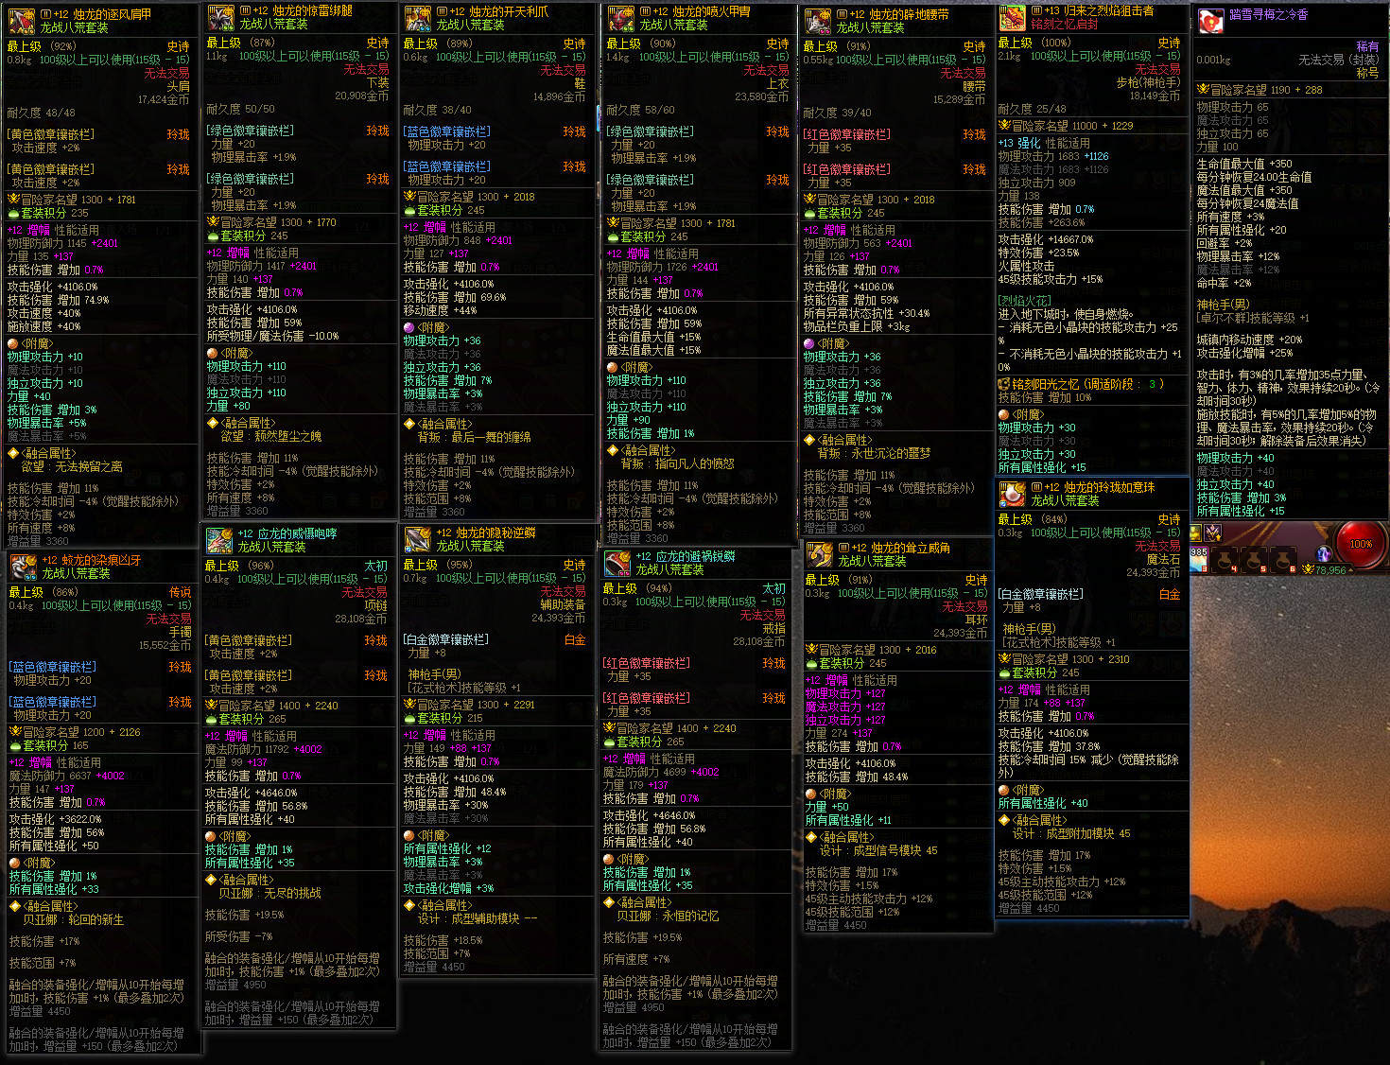Click empty potion quick slot 6
The height and width of the screenshot is (1065, 1390).
1283,560
